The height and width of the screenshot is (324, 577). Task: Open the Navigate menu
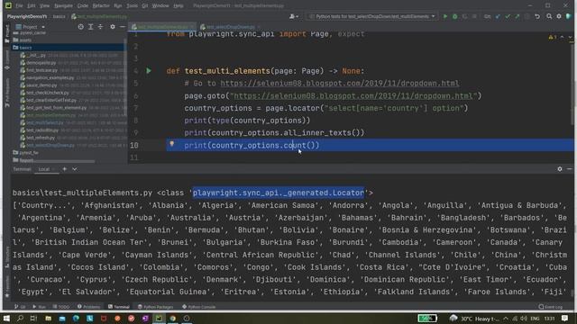63,6
